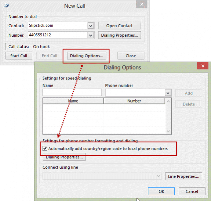Click the Name column header
Viewport: 211px width, 201px height.
click(73, 101)
